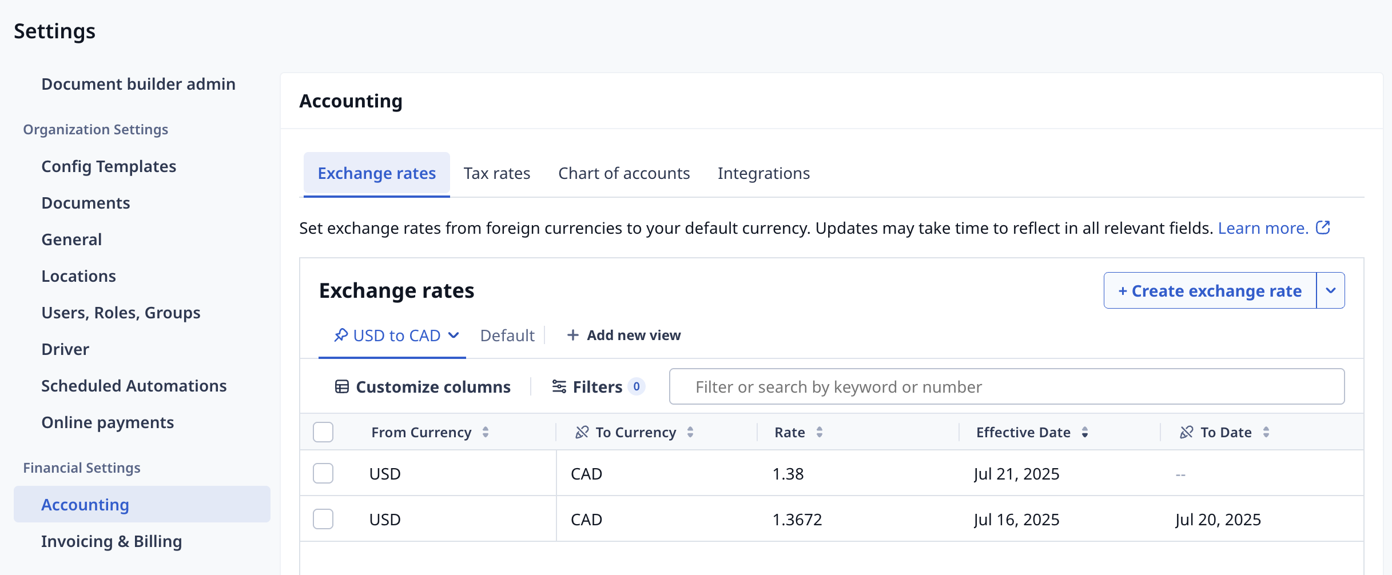Viewport: 1392px width, 575px height.
Task: Open dropdown arrow next to Create exchange rate
Action: coord(1331,290)
